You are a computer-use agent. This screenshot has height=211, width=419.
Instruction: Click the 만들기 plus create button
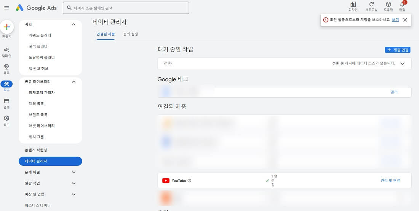click(x=7, y=27)
